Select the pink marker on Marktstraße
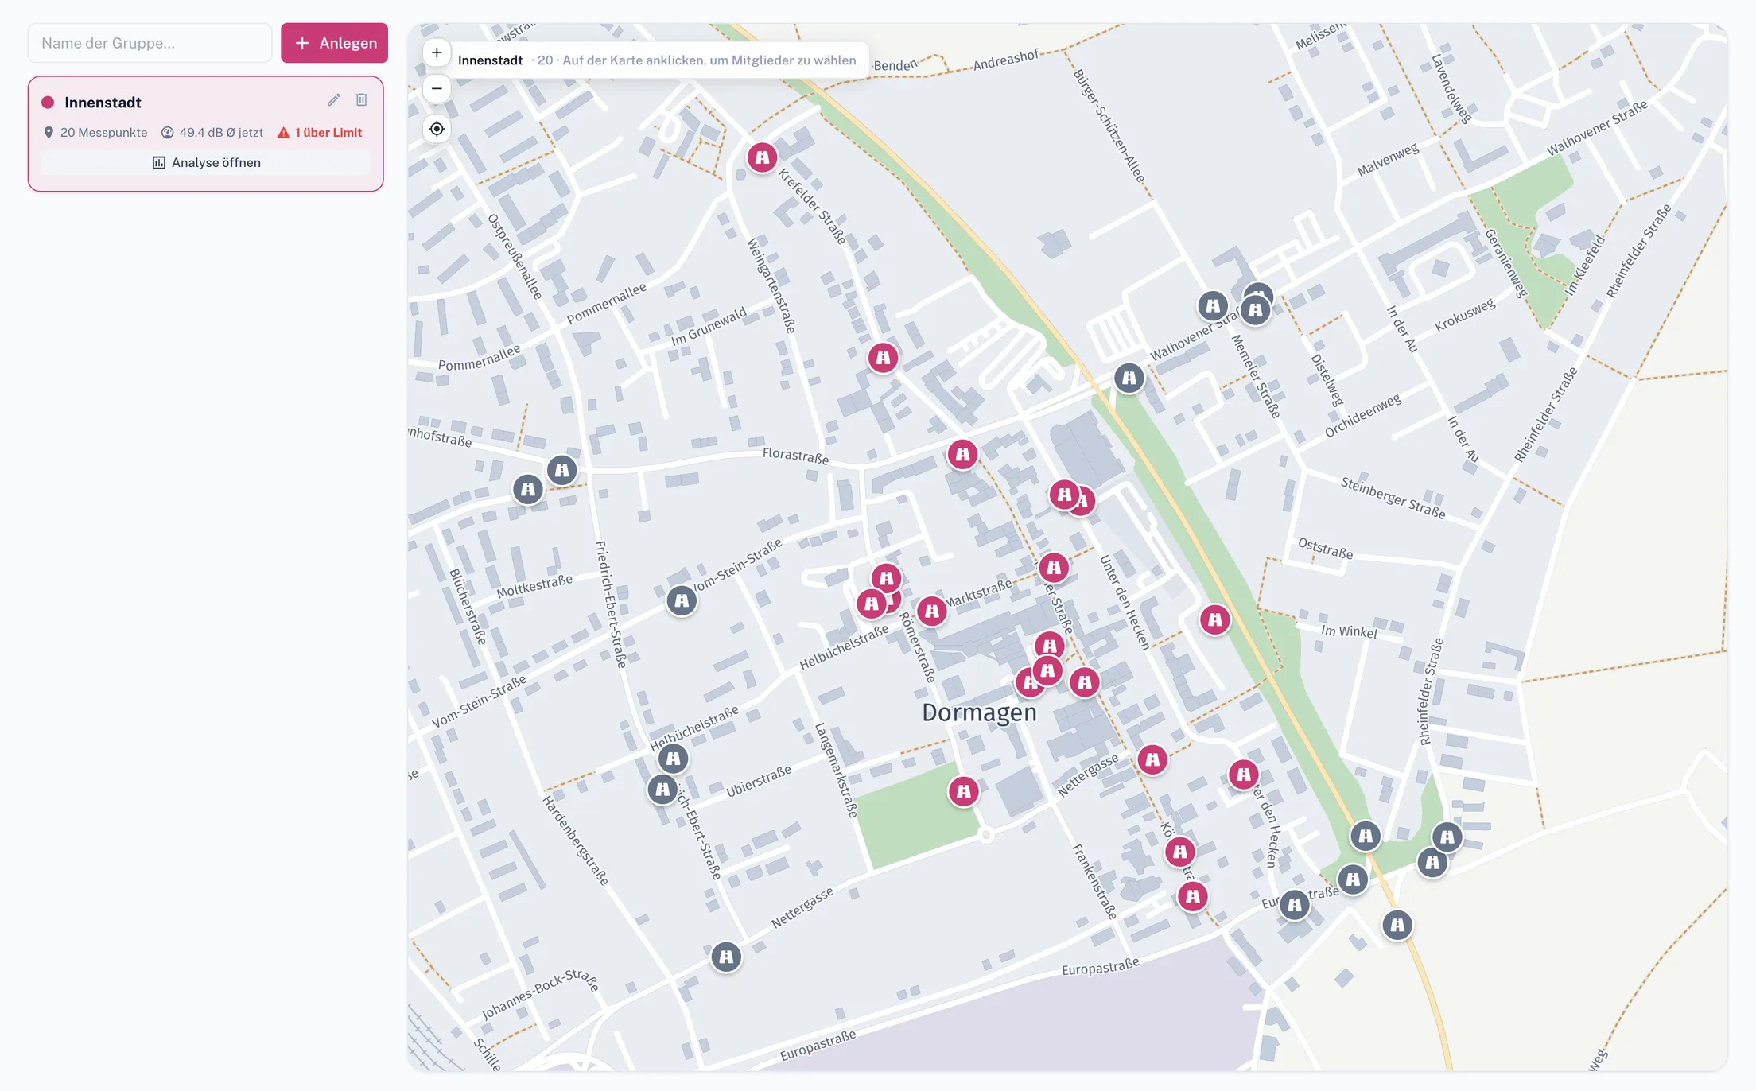 pyautogui.click(x=931, y=612)
